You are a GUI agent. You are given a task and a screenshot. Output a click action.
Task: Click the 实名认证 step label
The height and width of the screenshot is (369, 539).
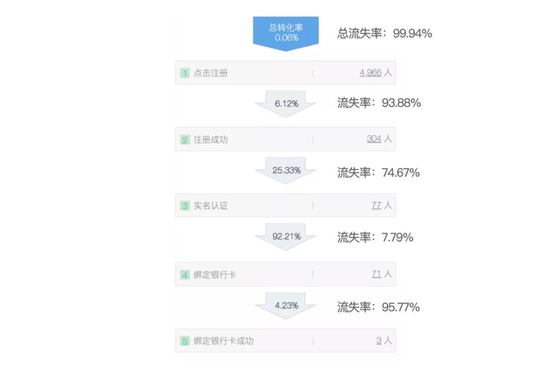[x=211, y=206]
